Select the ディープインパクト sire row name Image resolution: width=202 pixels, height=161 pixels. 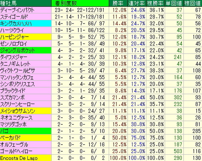point(17,10)
